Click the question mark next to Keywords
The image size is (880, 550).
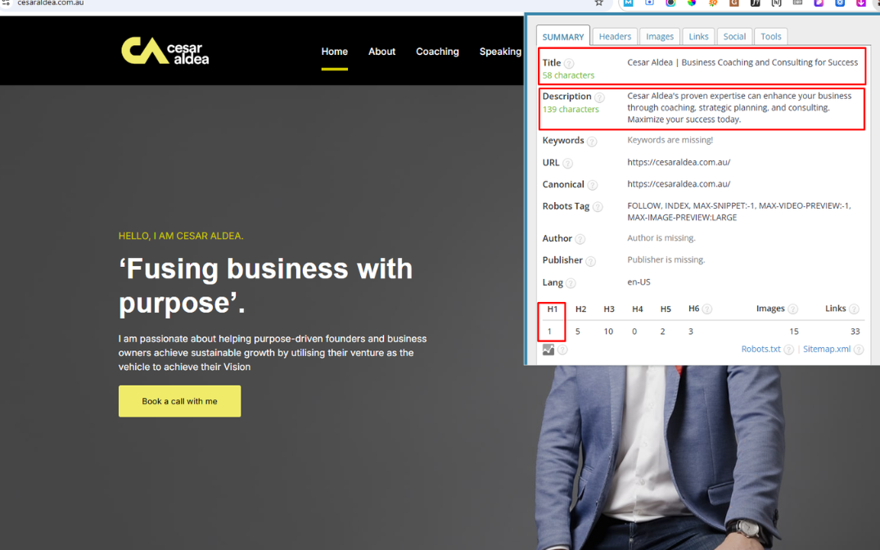pyautogui.click(x=592, y=142)
